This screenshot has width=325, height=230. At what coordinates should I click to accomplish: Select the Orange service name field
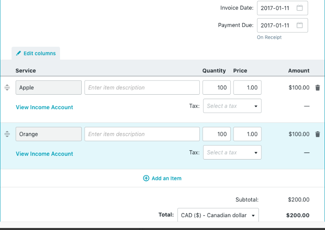click(49, 134)
